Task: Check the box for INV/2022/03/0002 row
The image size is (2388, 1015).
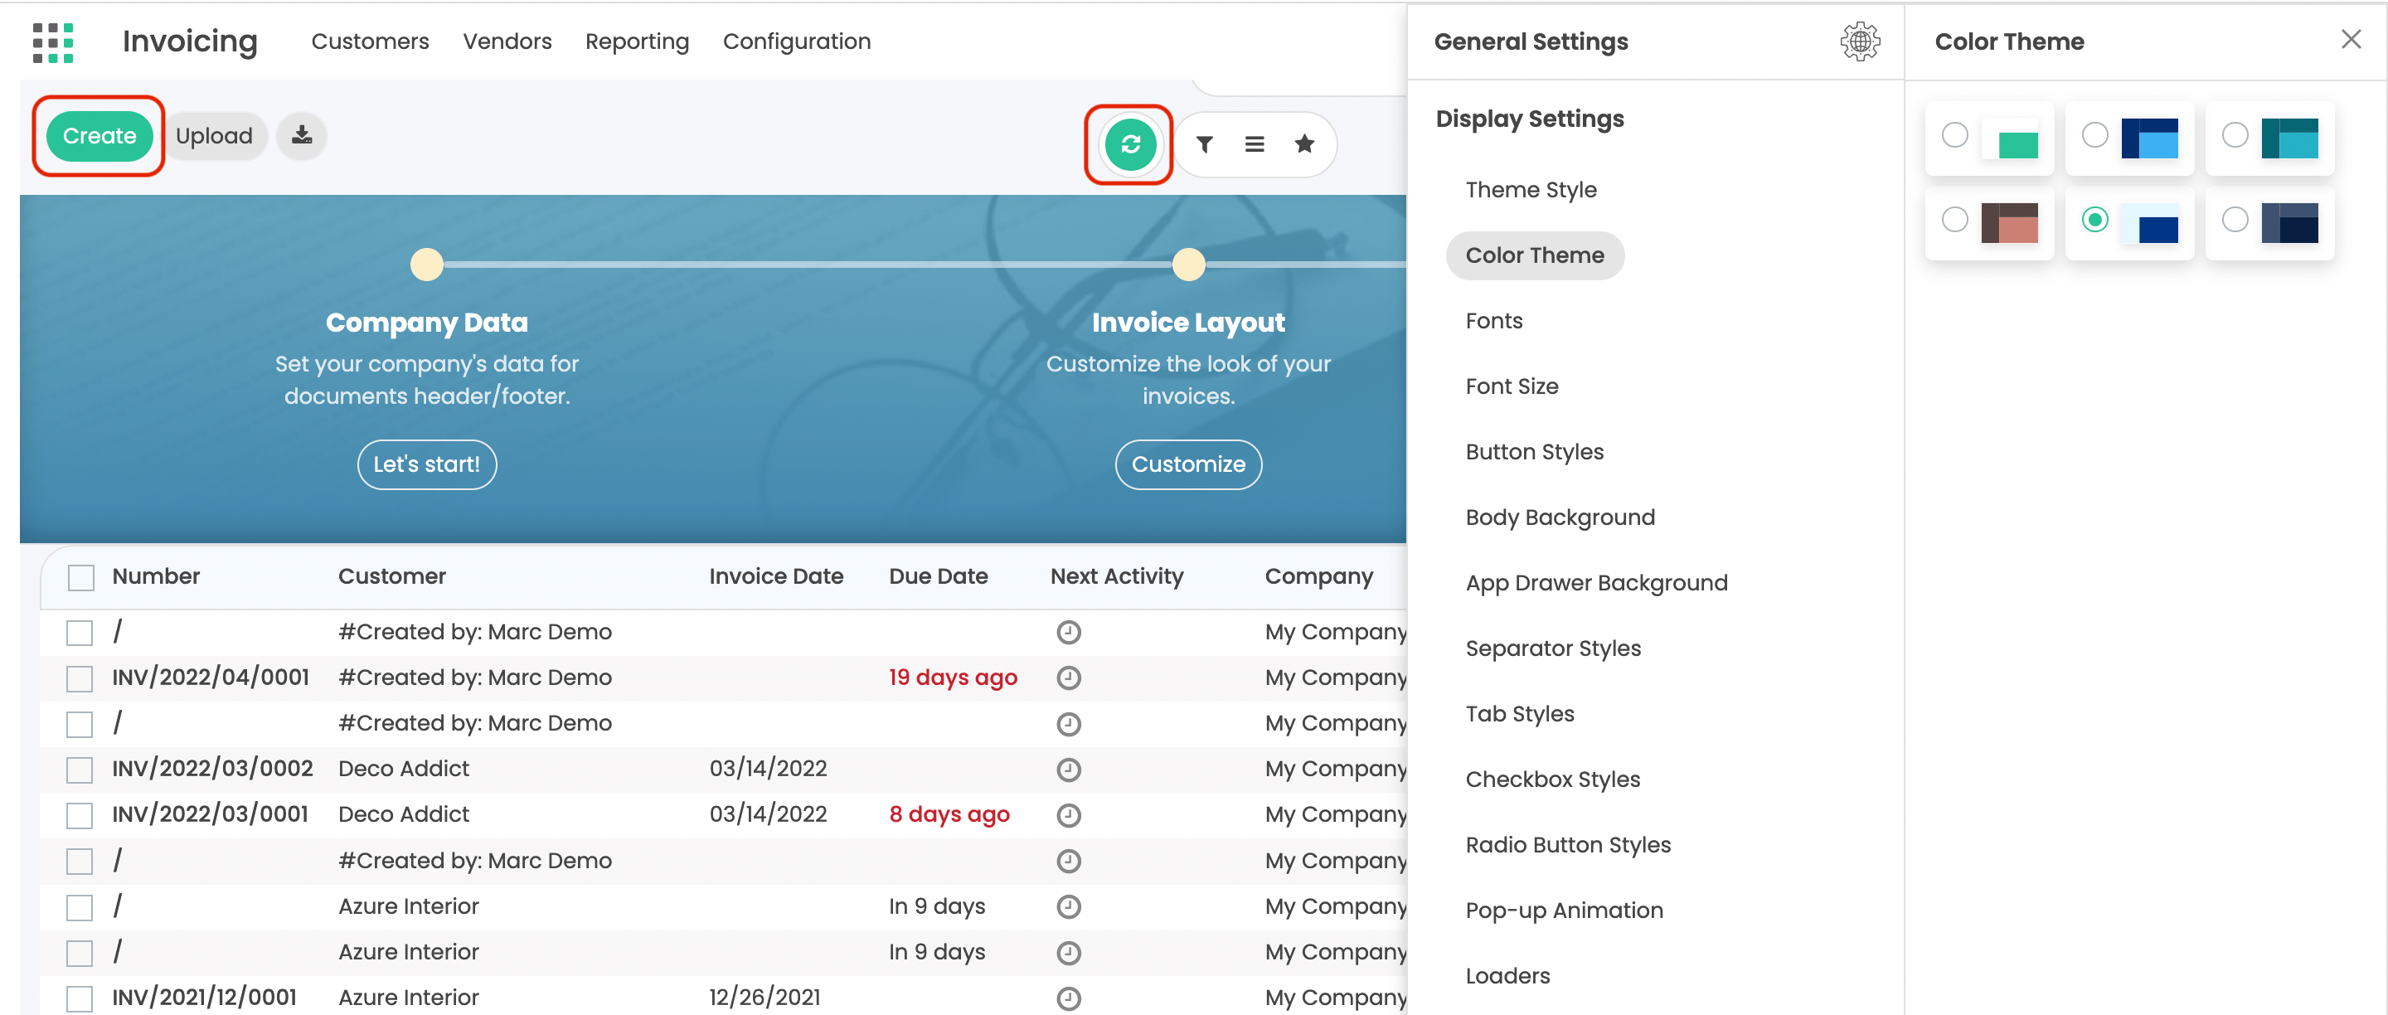Action: pyautogui.click(x=80, y=769)
